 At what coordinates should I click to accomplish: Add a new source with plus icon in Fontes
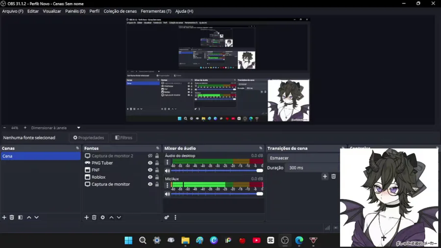[87, 217]
